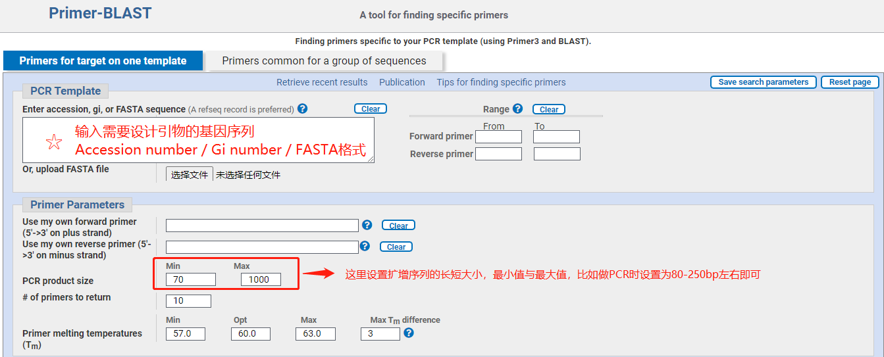This screenshot has height=357, width=884.
Task: Open help icon beside Max Tm difference
Action: click(408, 333)
